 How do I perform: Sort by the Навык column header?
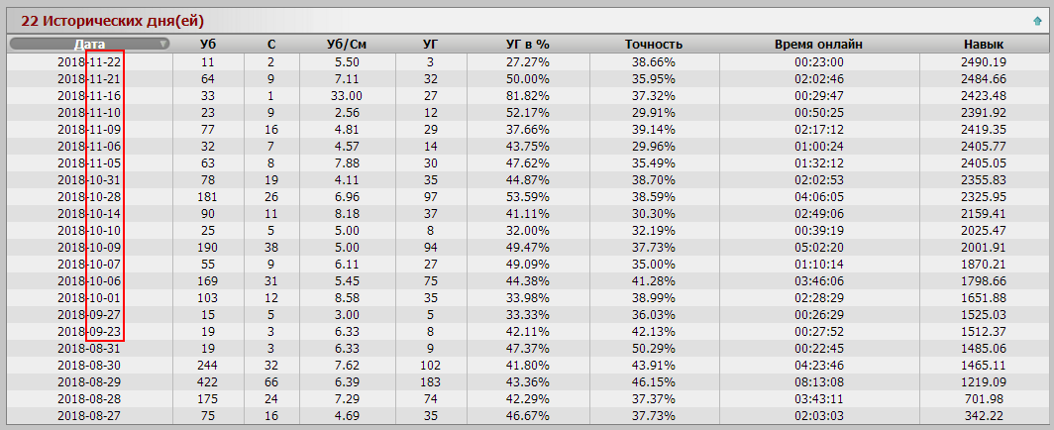pyautogui.click(x=984, y=45)
